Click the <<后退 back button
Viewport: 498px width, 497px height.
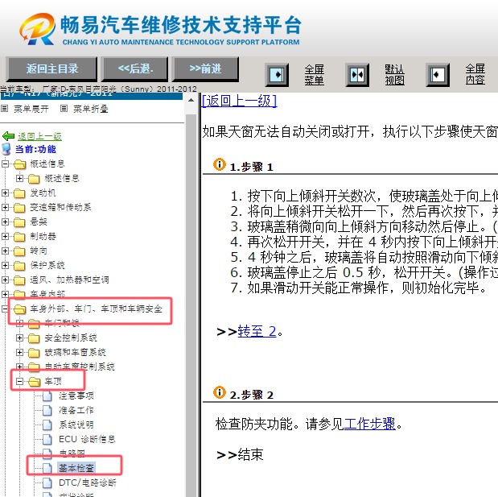[x=134, y=68]
